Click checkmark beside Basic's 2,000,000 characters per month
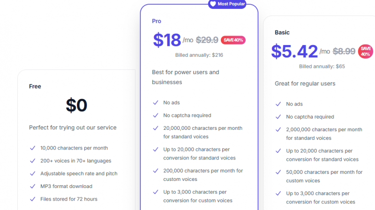The width and height of the screenshot is (375, 210). click(x=278, y=129)
